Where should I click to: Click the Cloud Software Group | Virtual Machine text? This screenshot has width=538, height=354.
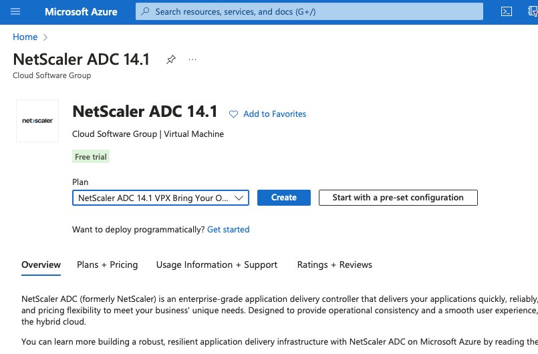click(148, 134)
